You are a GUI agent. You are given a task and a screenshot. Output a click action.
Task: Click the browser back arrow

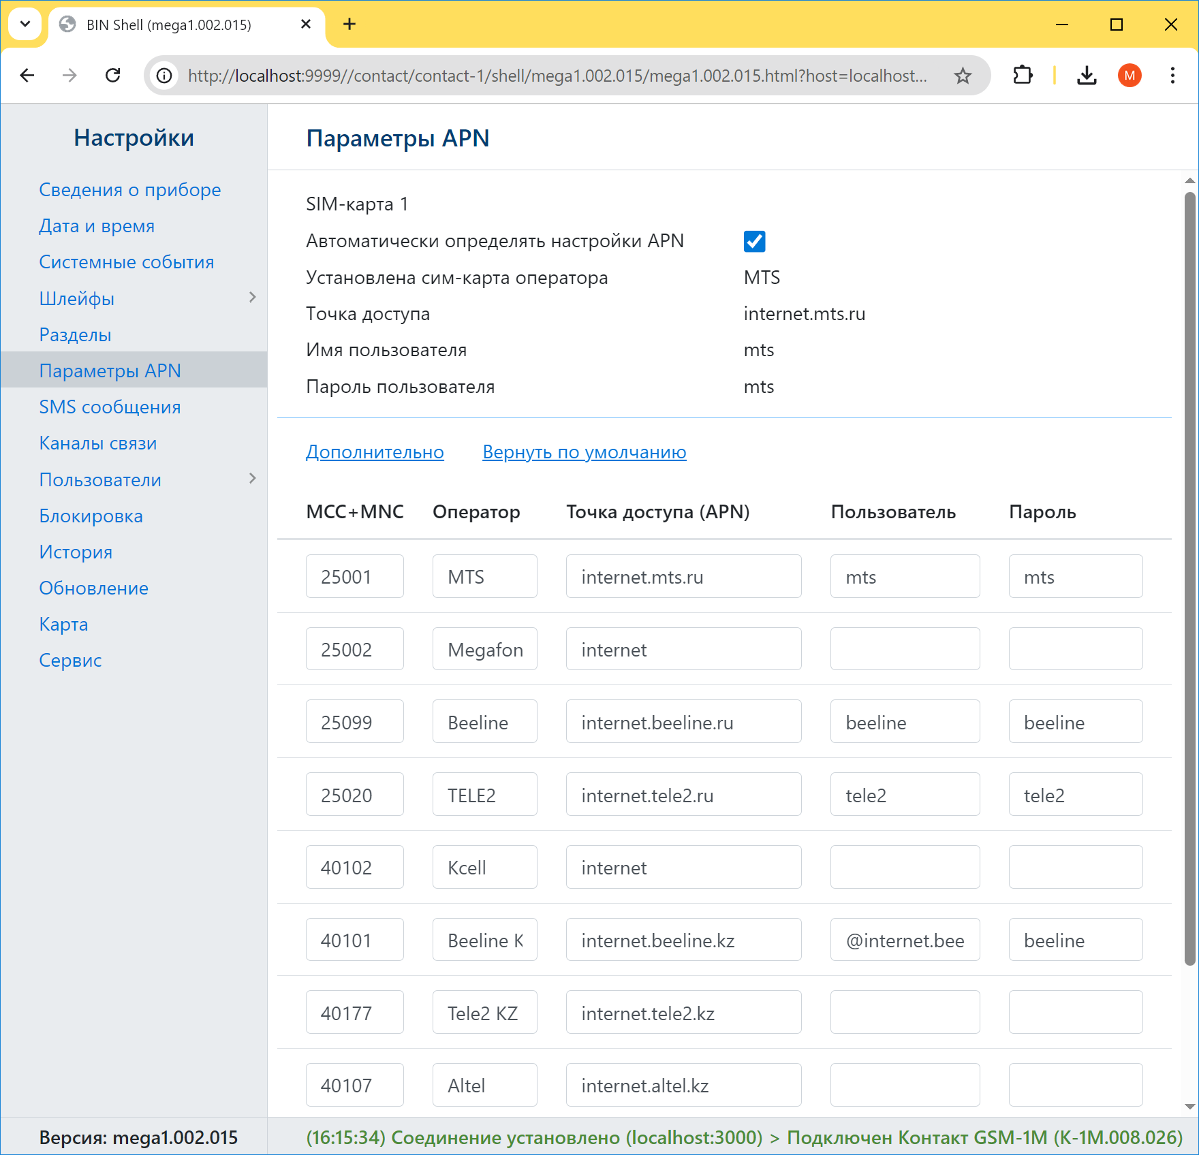[27, 76]
